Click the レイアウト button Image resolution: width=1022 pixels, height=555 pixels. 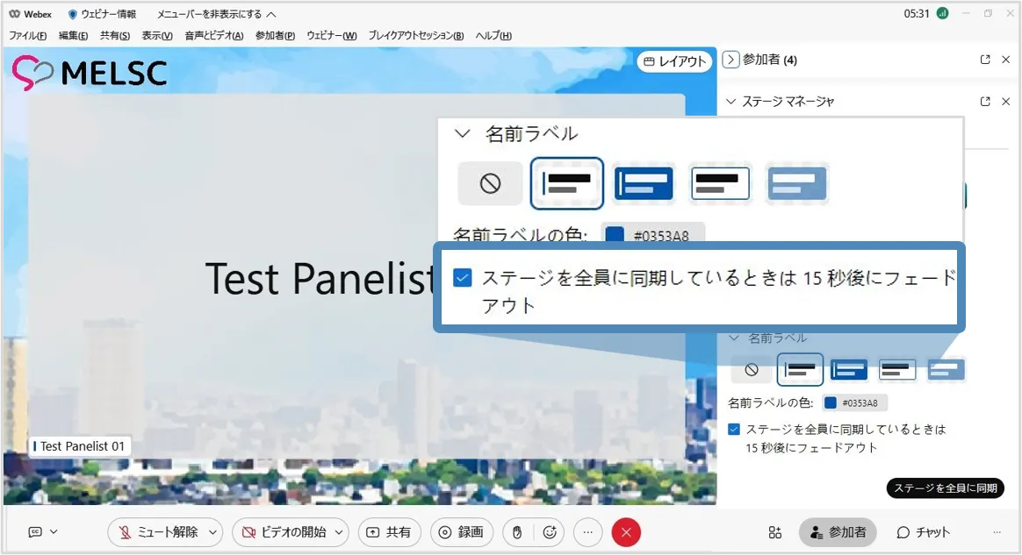(x=674, y=61)
